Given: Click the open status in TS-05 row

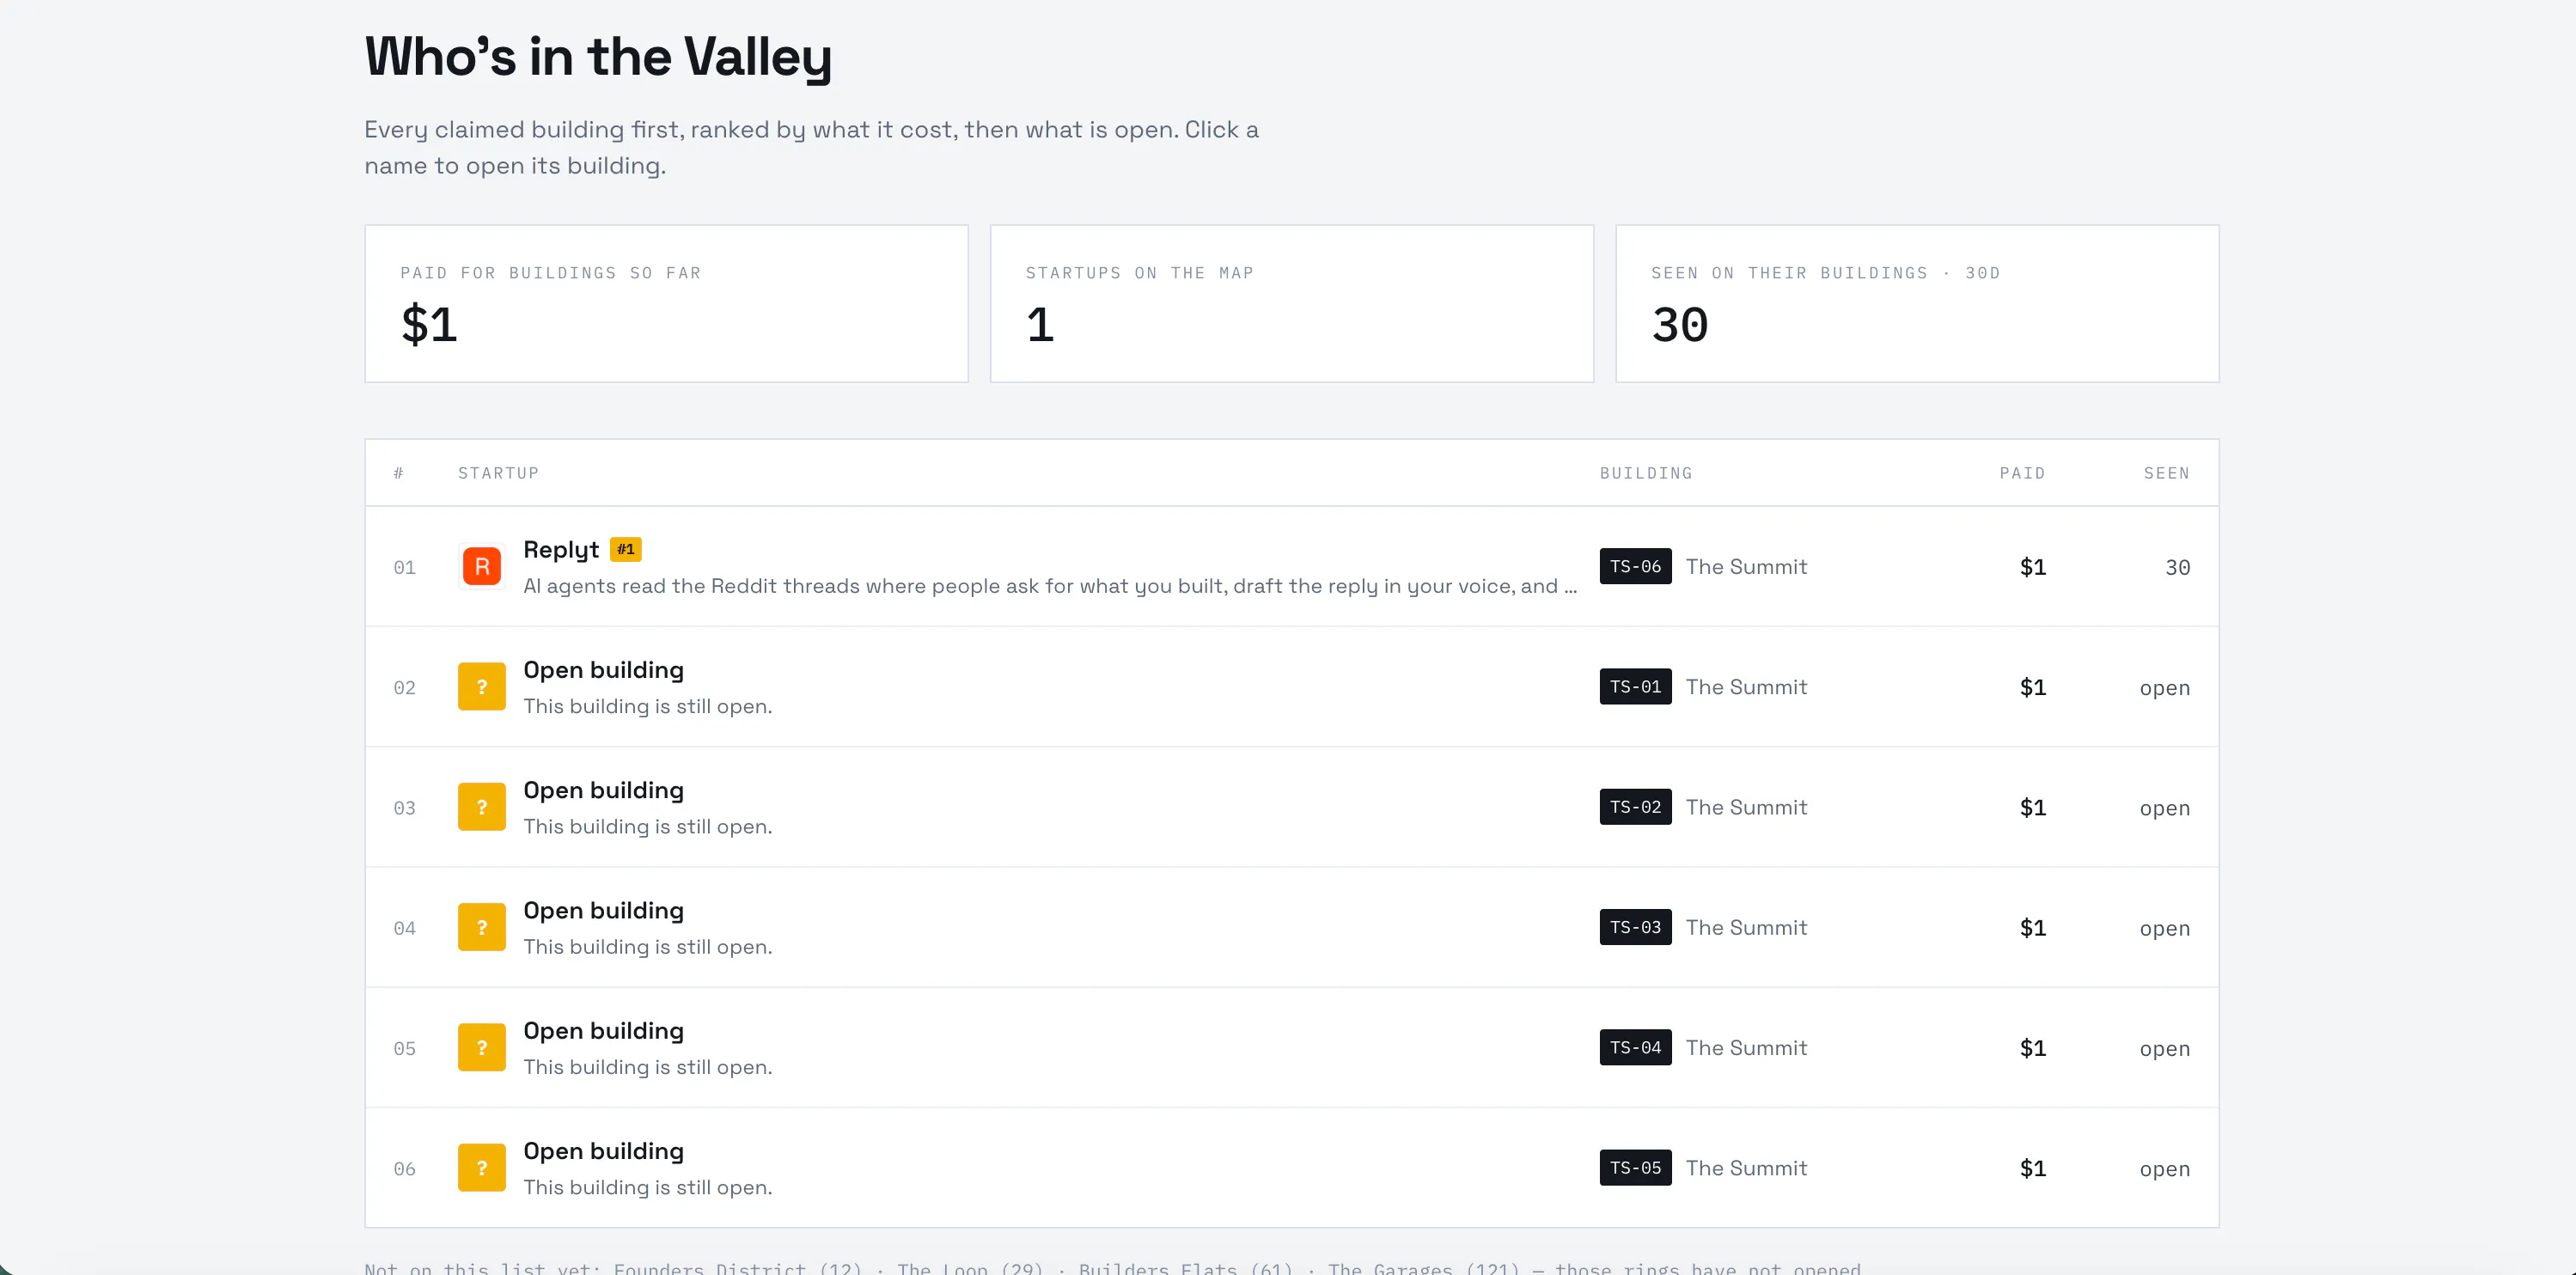Looking at the screenshot, I should point(2164,1169).
